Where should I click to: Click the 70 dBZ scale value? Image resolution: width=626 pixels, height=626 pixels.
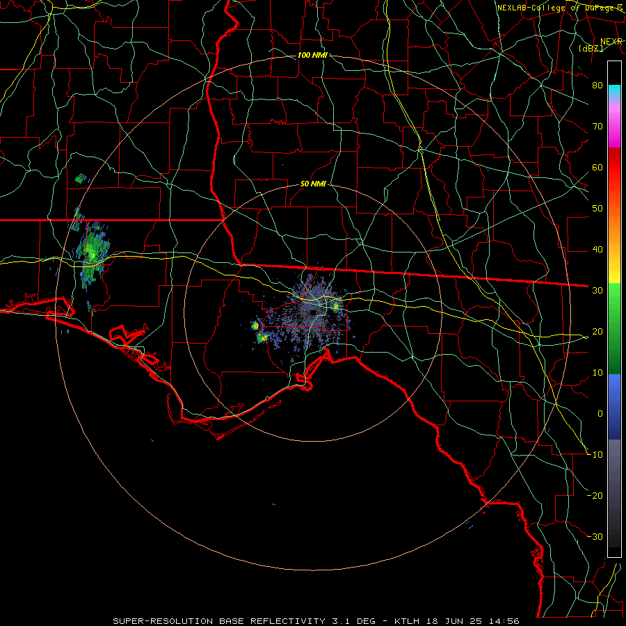597,126
